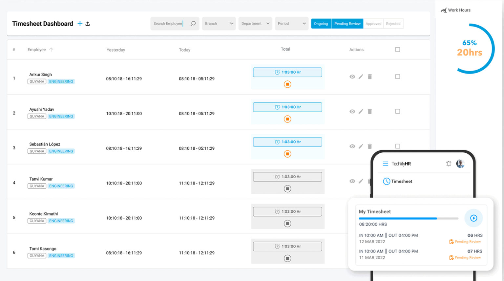Switch to the Approved tab
The width and height of the screenshot is (504, 281).
(373, 24)
